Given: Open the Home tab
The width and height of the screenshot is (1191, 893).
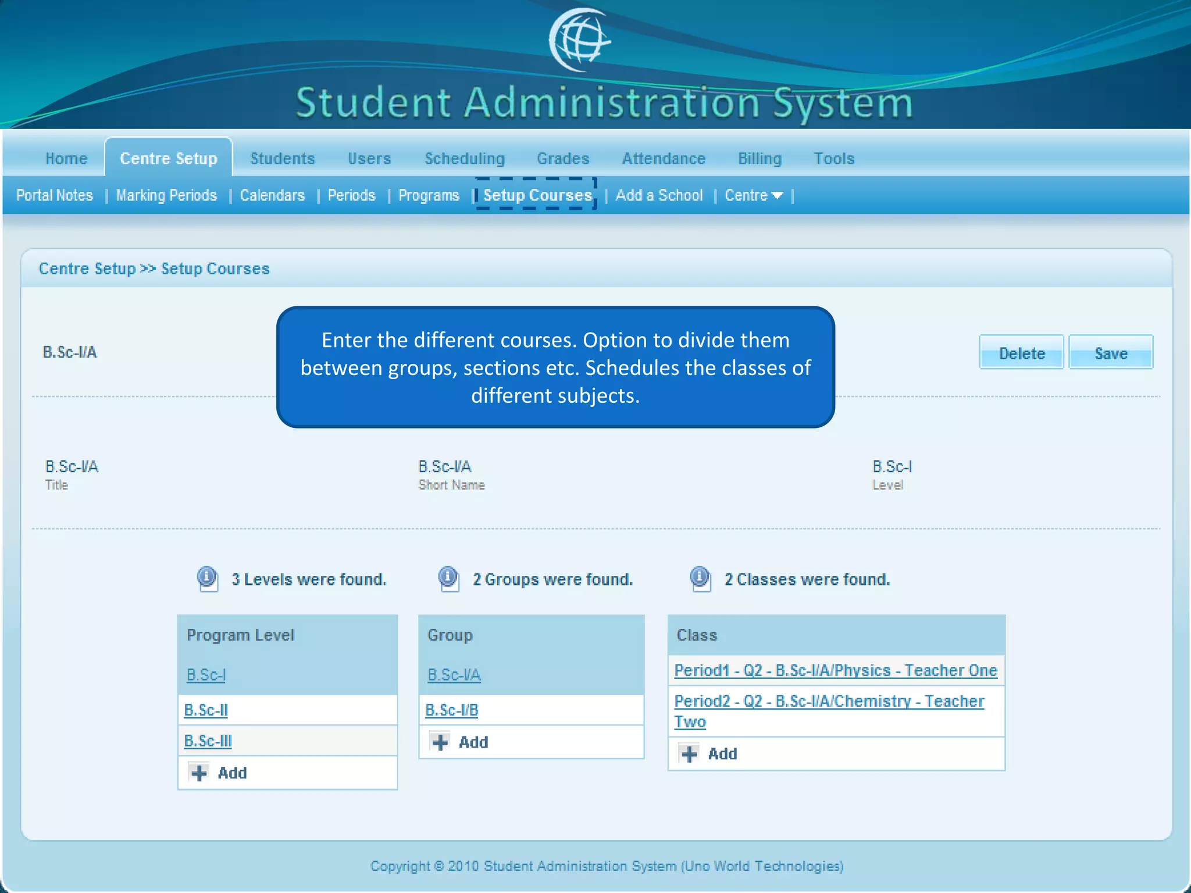Looking at the screenshot, I should pos(66,158).
